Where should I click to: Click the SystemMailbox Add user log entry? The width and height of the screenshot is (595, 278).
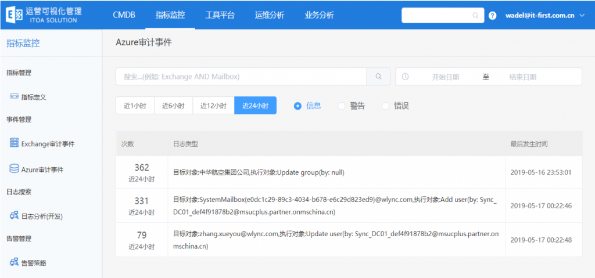point(335,205)
